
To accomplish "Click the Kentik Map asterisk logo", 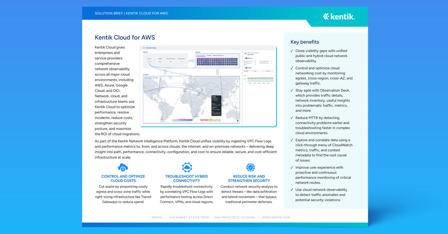I will coord(144,48).
